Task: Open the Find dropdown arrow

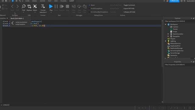Action: click(23, 12)
